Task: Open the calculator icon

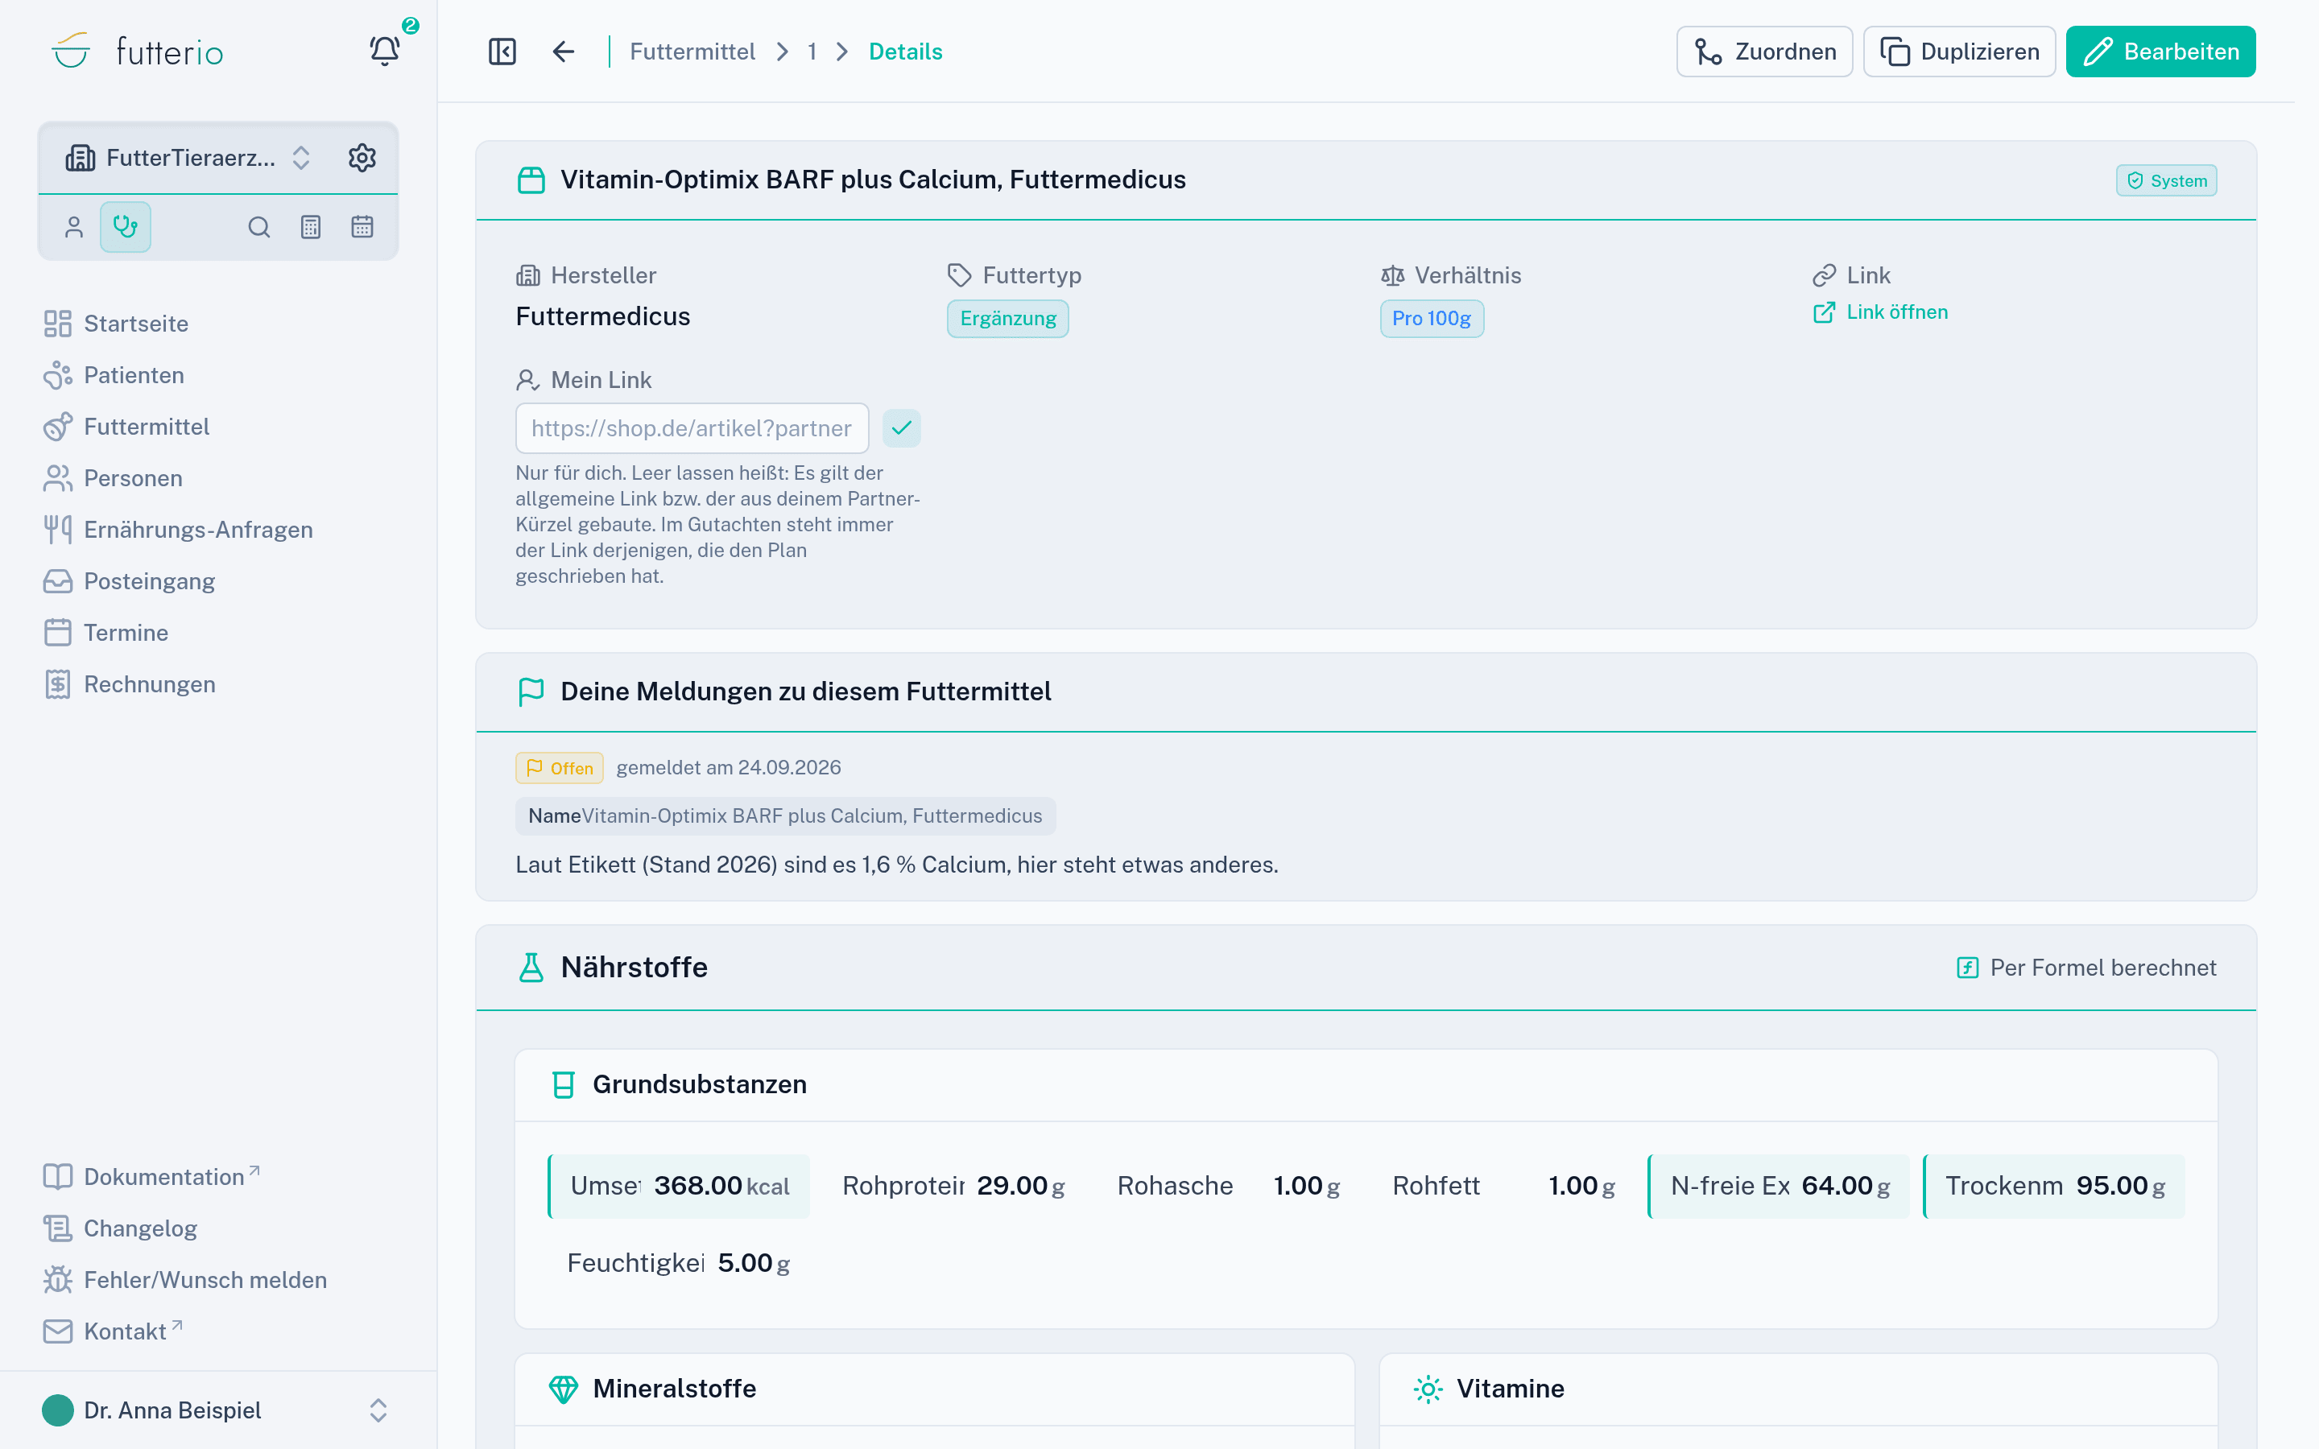Action: [311, 227]
